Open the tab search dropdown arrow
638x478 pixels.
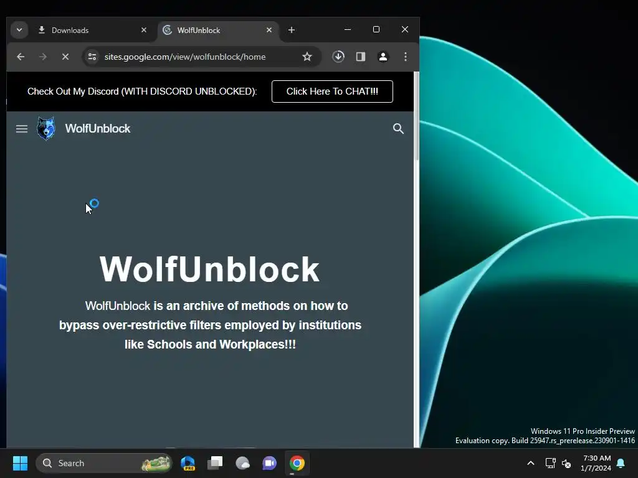pyautogui.click(x=19, y=30)
